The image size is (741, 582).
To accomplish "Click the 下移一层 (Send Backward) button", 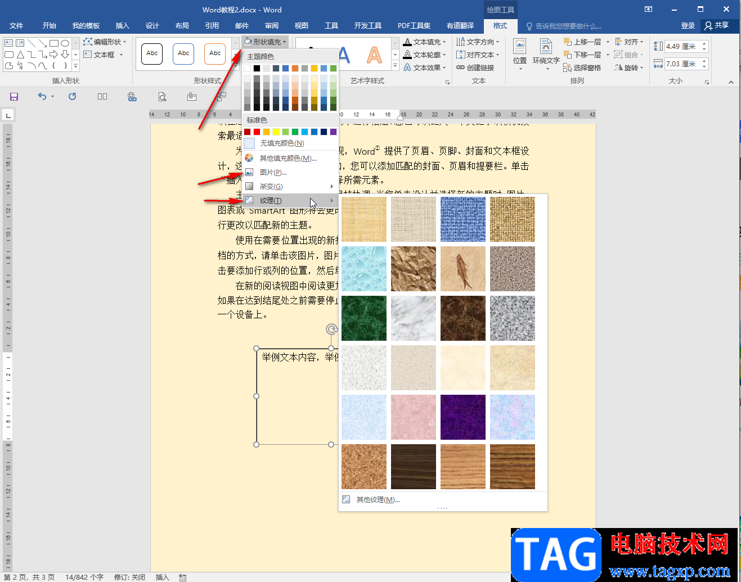I will (x=582, y=55).
